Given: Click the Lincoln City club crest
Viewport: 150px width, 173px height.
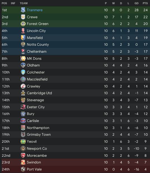Looking at the screenshot, I should click(23, 31).
